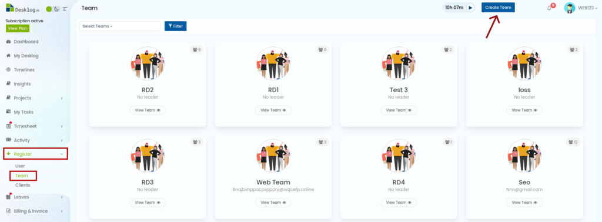
Task: Click the Test 3 team avatar image
Action: [399, 63]
